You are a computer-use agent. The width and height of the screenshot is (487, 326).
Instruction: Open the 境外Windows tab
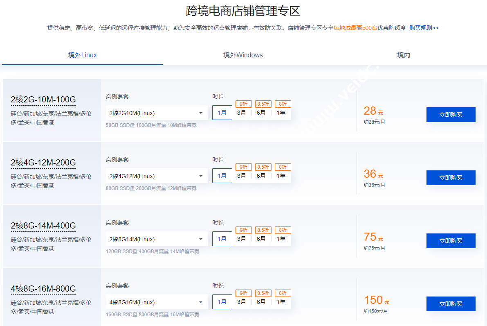point(243,55)
